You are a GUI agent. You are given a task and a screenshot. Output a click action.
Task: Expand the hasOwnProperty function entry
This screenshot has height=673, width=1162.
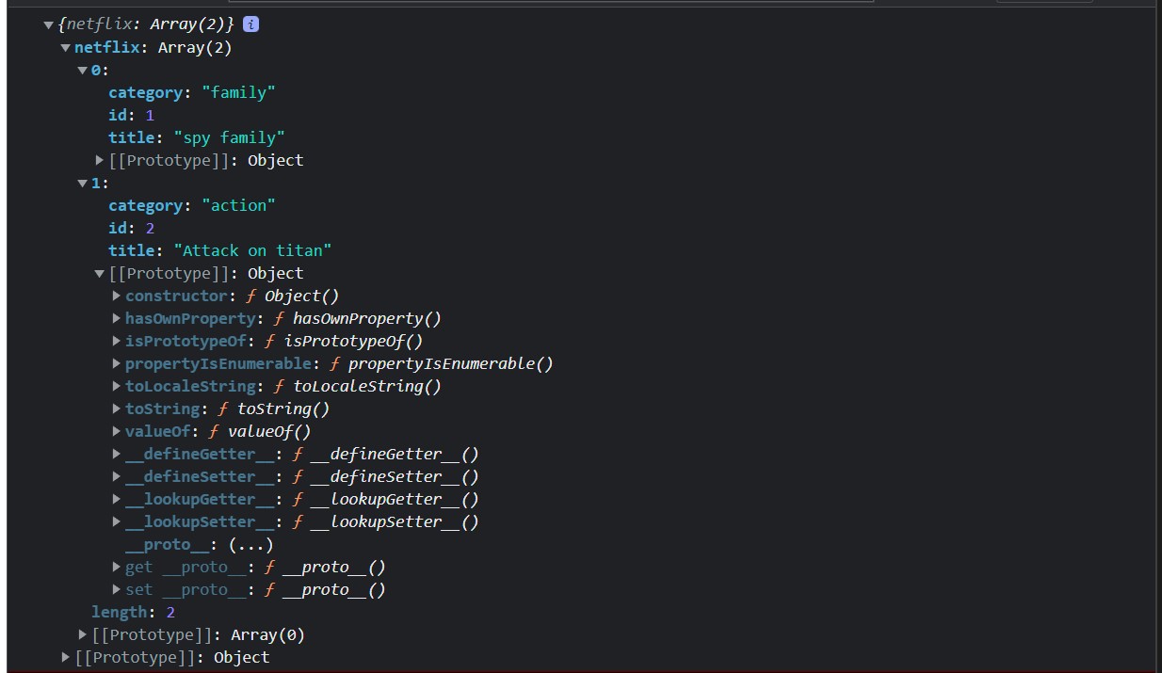coord(117,319)
